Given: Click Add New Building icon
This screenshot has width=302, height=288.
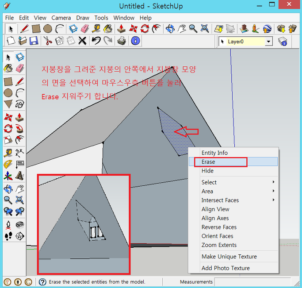Looking at the screenshot, I should click(x=244, y=29).
